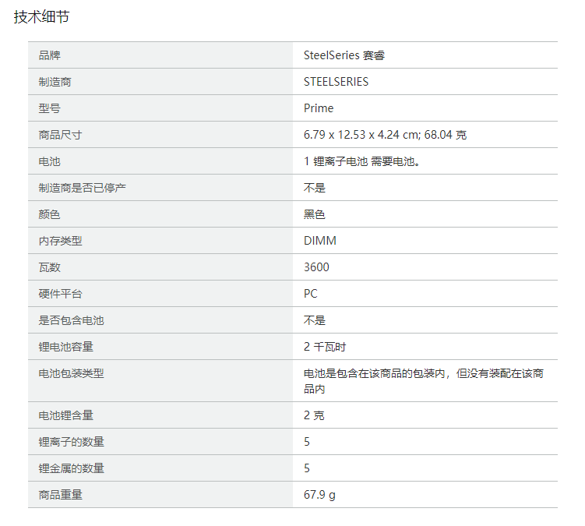The width and height of the screenshot is (585, 526).
Task: Select the PC hardware platform value
Action: 311,294
